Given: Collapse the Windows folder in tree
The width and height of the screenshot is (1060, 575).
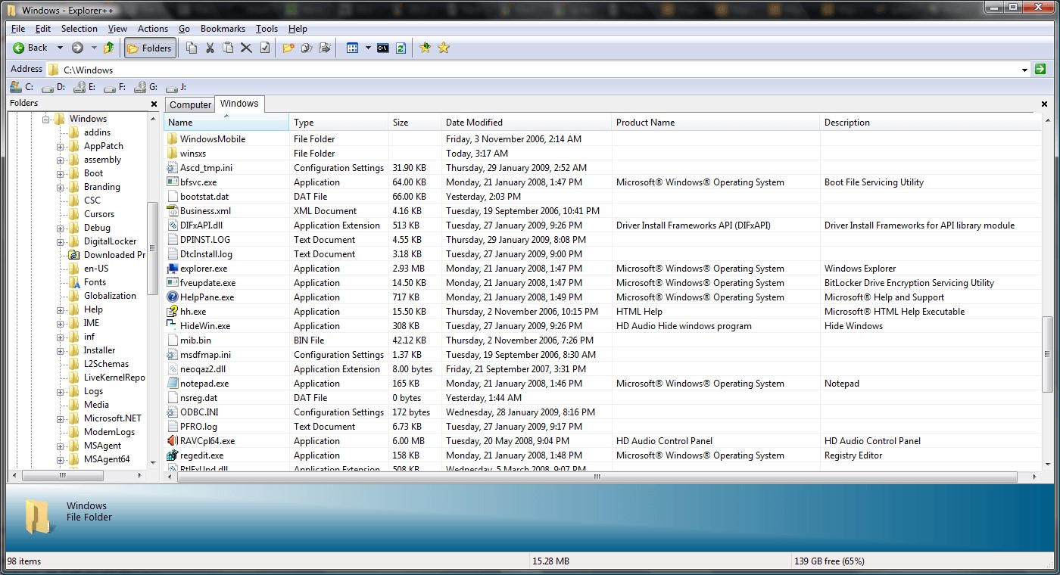Looking at the screenshot, I should (46, 120).
